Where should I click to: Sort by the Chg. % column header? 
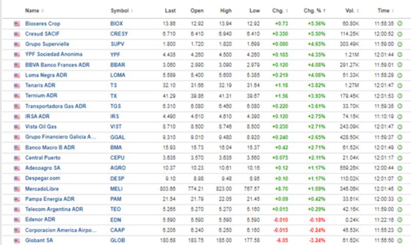[313, 10]
